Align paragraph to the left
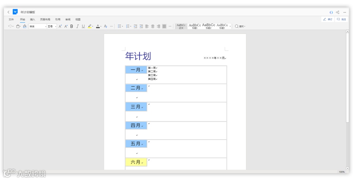Viewport: 353px width, 180px height. (x=147, y=26)
